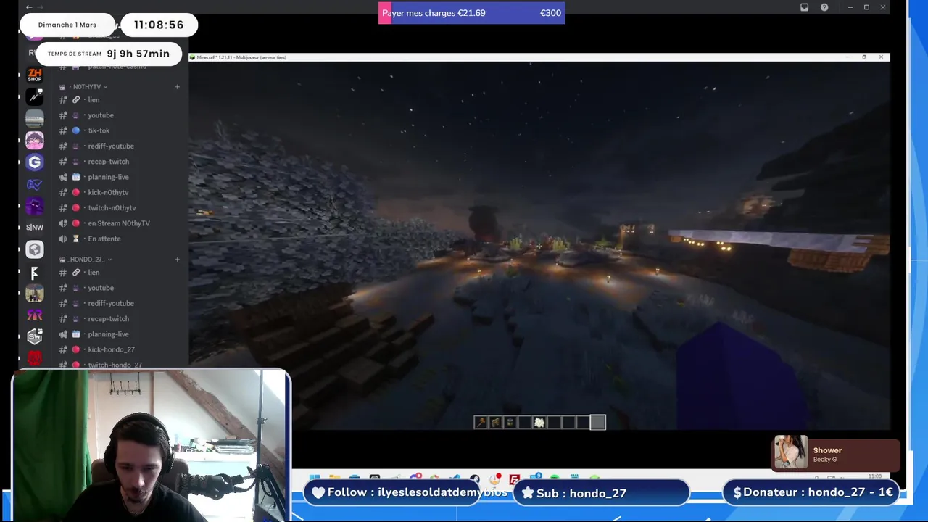Open the purple checkmark server icon
The image size is (928, 522).
click(34, 184)
